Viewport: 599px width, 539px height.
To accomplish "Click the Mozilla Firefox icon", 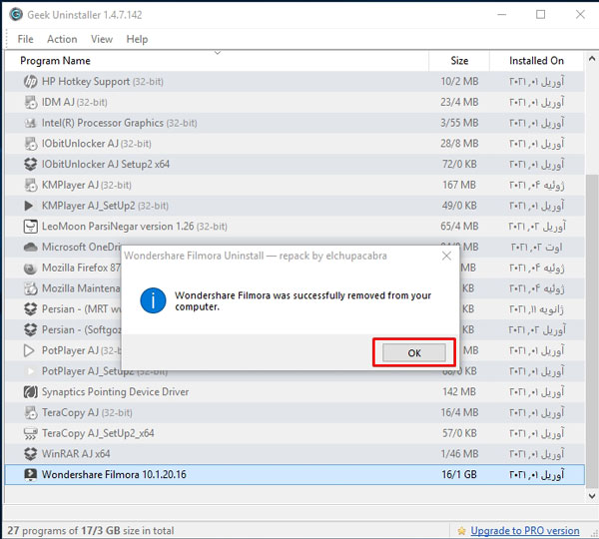I will coord(30,268).
